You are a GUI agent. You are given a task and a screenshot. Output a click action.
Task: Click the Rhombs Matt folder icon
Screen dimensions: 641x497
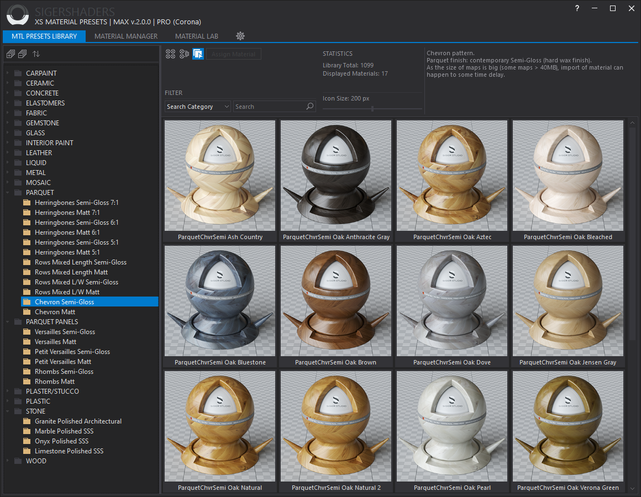[27, 382]
